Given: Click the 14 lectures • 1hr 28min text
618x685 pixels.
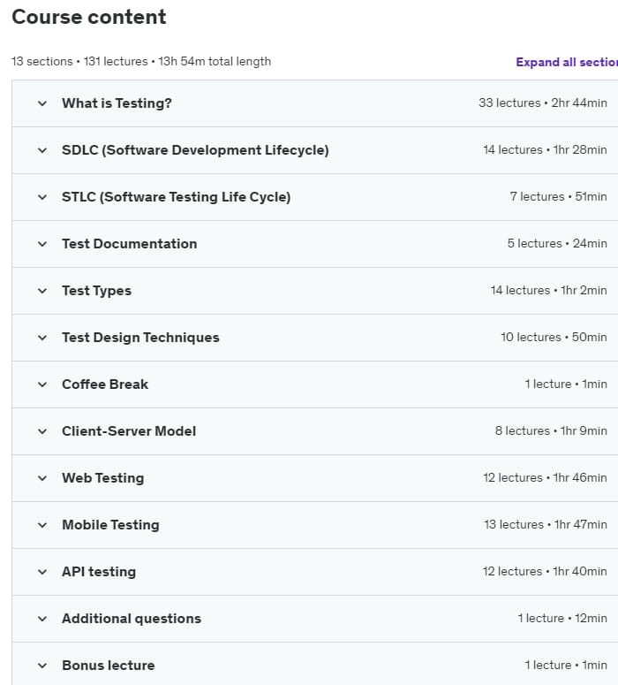Looking at the screenshot, I should [x=545, y=150].
